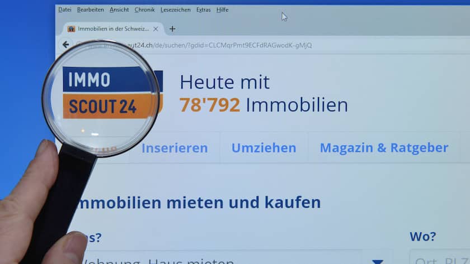Screen dimensions: 470x264
Task: Open the Umziehen navigation link
Action: (x=264, y=148)
